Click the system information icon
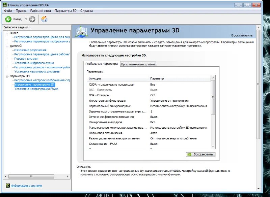The image size is (270, 197). (x=8, y=185)
